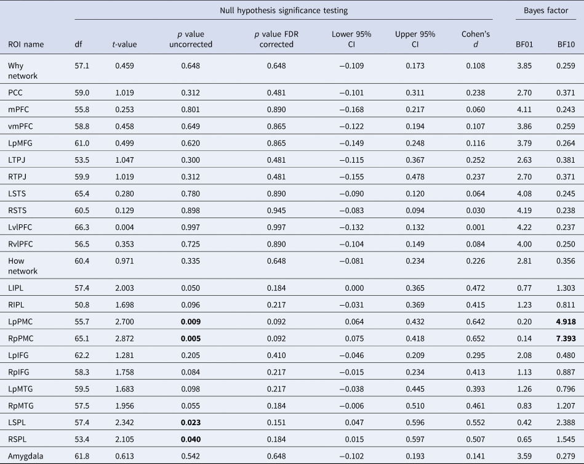Screen dimensions: 584x464
Task: Select the 'How network' row label
Action: point(22,266)
